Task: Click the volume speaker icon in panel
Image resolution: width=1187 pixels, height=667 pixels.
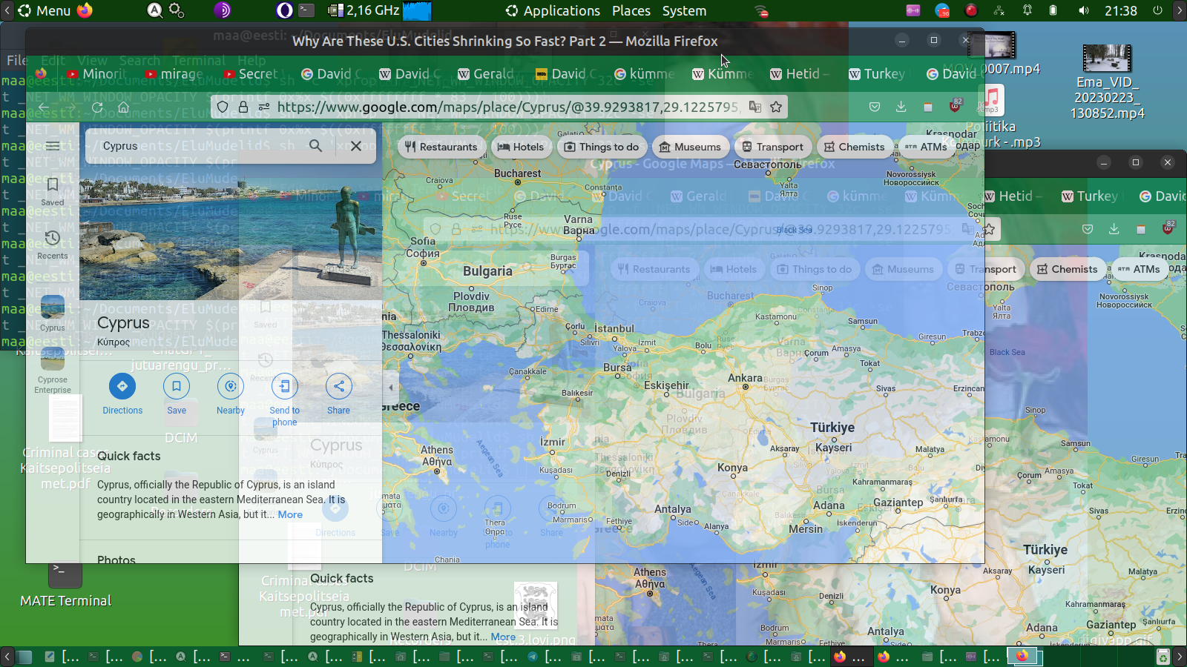Action: [1084, 11]
